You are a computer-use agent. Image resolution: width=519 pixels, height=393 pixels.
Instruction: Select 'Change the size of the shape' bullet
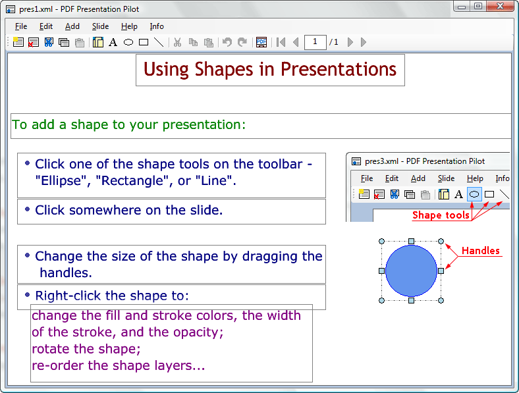pos(171,265)
